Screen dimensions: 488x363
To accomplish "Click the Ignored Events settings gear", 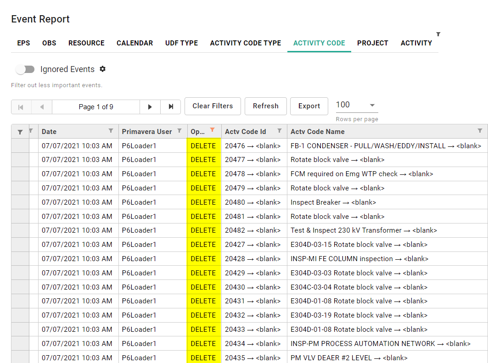I will (102, 69).
